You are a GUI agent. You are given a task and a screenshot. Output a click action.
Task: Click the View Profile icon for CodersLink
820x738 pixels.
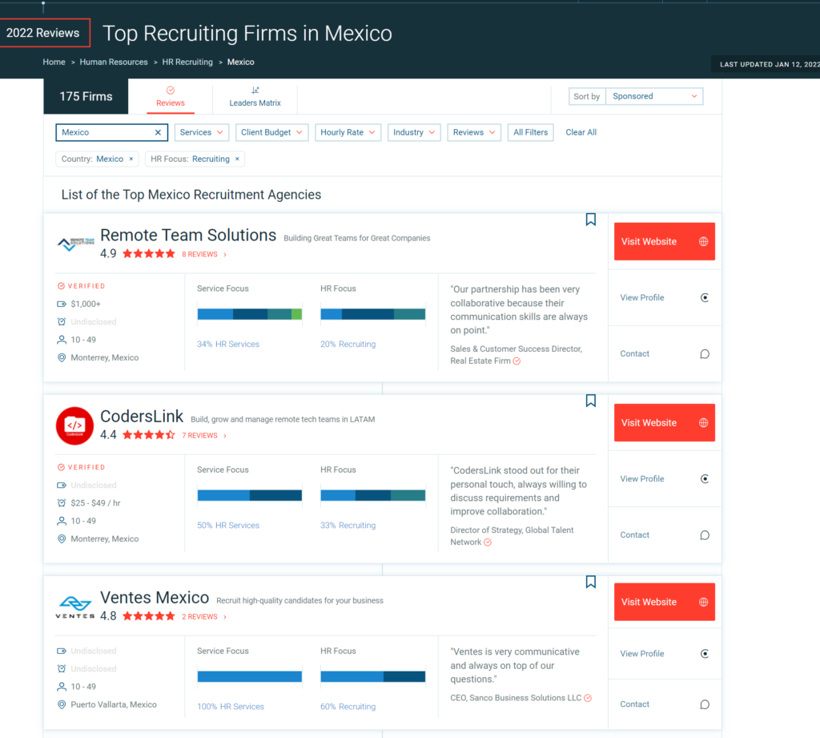705,479
